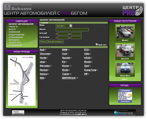This screenshot has width=147, height=119.
Task: Click the Центр PRO wheel logo
Action: point(132,11)
